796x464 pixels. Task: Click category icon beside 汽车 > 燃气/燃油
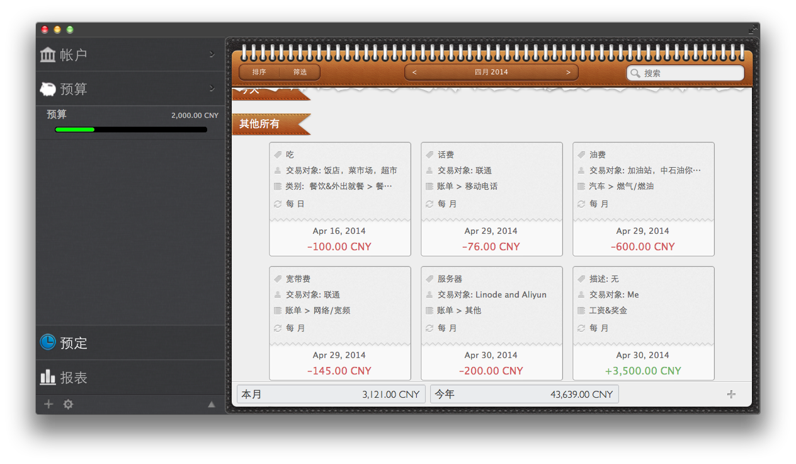click(x=581, y=187)
